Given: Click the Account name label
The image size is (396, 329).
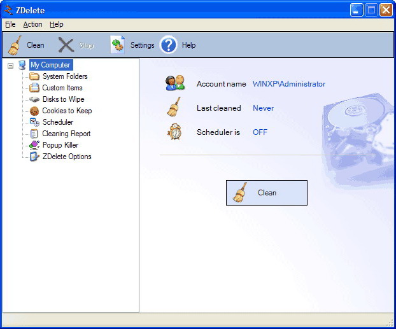Looking at the screenshot, I should (x=221, y=84).
